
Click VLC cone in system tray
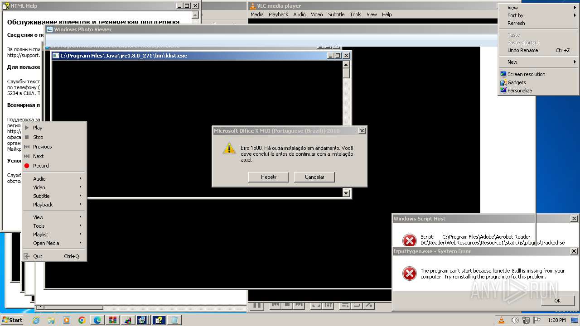501,320
